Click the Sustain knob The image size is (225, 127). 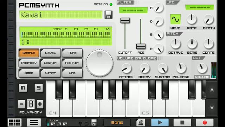[162, 68]
